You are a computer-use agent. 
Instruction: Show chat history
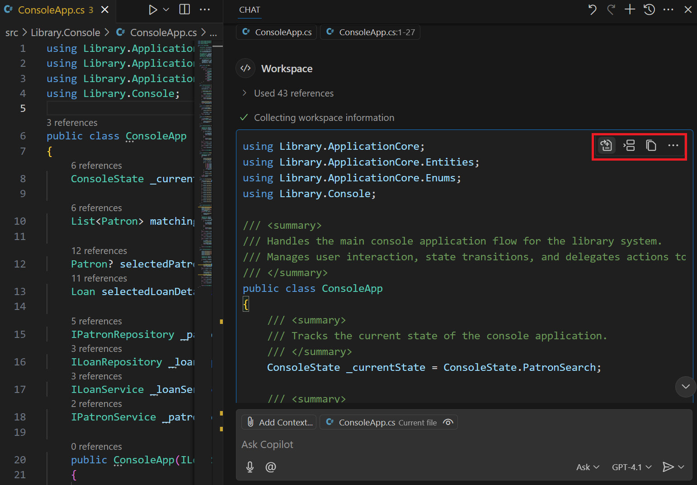[649, 9]
